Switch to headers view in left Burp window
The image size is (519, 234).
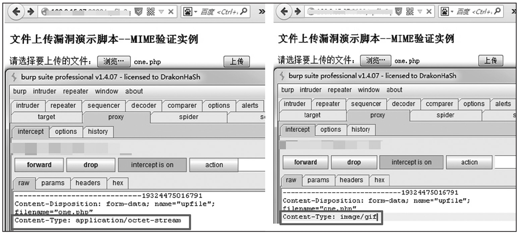click(x=88, y=183)
